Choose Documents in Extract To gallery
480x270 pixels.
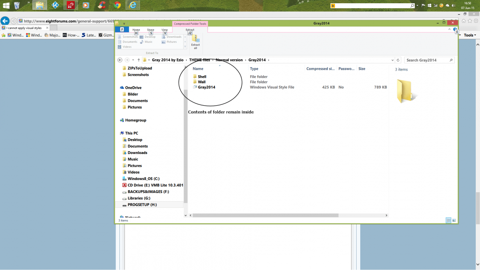[x=127, y=42]
